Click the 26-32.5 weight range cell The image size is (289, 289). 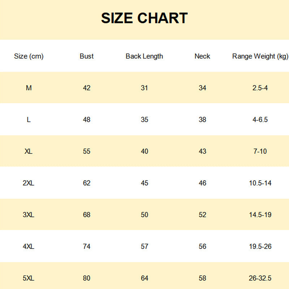coord(260,278)
